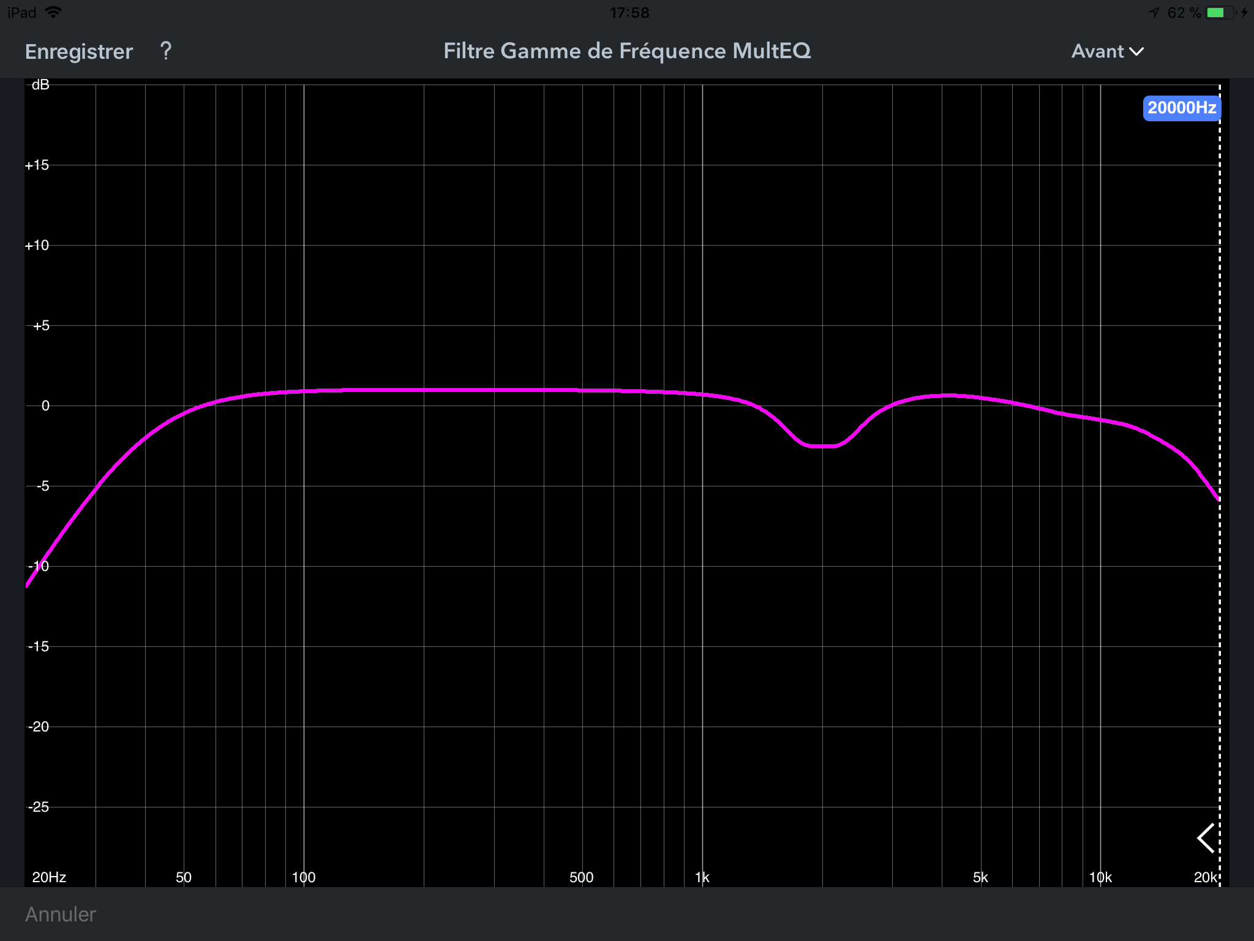Tap the Enregistrer button

[79, 51]
